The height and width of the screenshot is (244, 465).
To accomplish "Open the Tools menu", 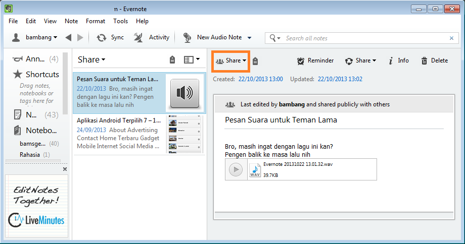I will (120, 21).
